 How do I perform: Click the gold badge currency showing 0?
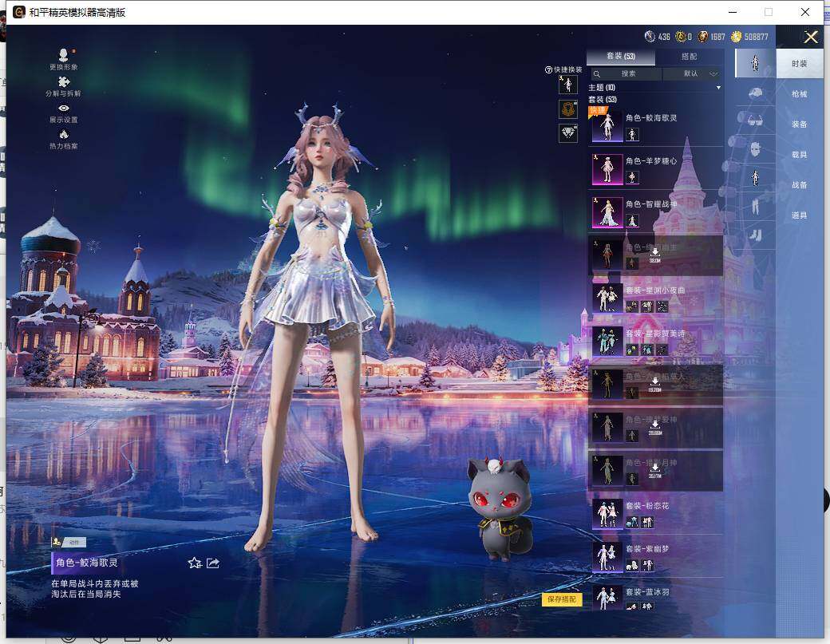point(681,37)
